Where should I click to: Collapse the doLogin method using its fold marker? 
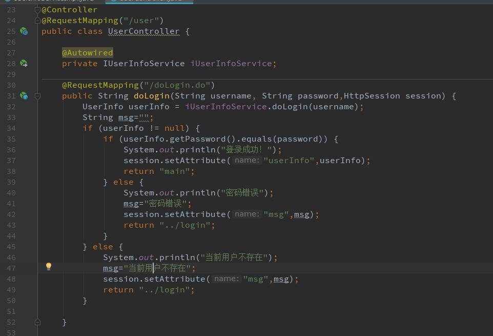[x=37, y=96]
